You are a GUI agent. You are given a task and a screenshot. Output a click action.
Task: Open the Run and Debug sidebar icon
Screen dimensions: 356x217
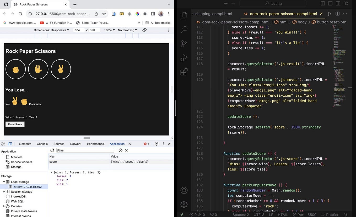(184, 57)
